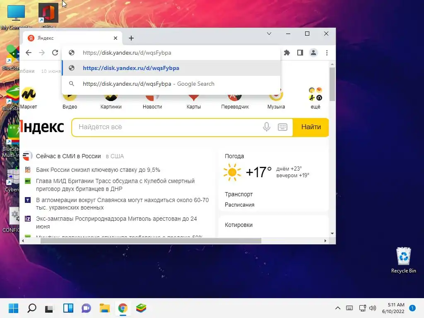Open the touch keyboard tray icon
Screen dimensions: 424x318
[x=349, y=308]
